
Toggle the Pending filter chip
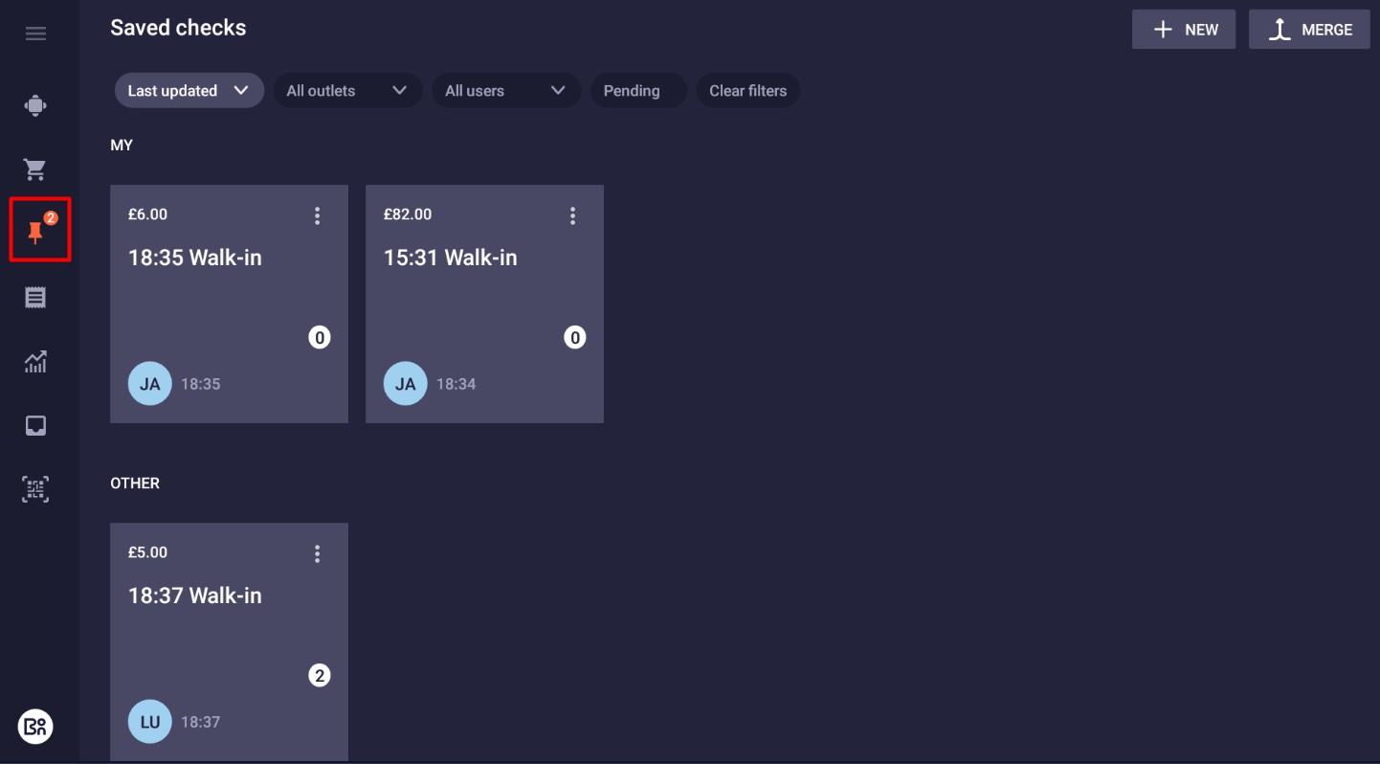click(x=637, y=90)
